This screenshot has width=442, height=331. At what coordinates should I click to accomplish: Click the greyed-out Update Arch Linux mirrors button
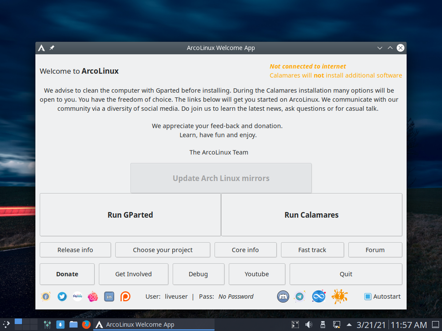click(x=221, y=178)
